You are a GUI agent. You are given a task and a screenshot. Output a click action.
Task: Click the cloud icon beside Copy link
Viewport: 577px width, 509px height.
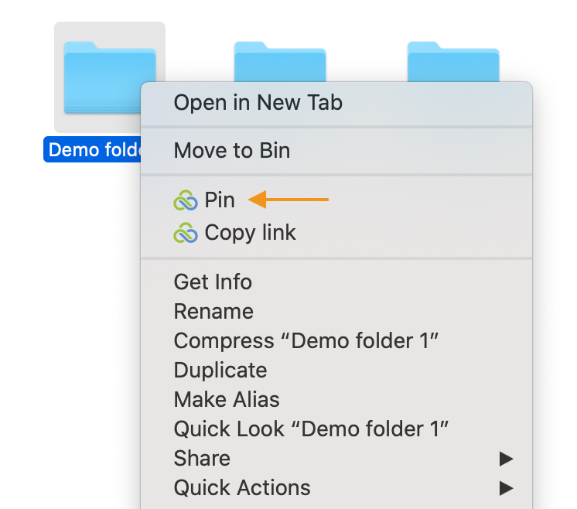click(x=186, y=233)
